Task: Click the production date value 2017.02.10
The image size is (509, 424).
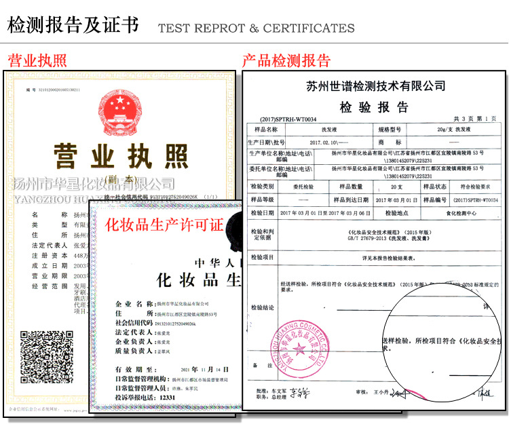Action: 329,142
